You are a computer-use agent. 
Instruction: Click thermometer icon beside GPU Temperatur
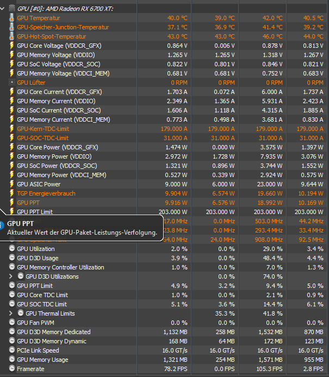pos(11,18)
